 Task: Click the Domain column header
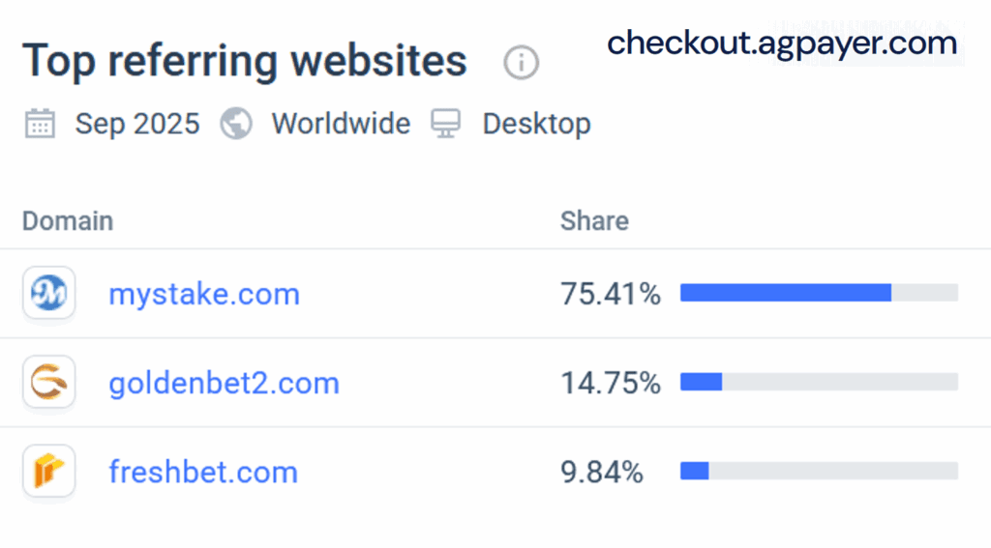(x=68, y=220)
